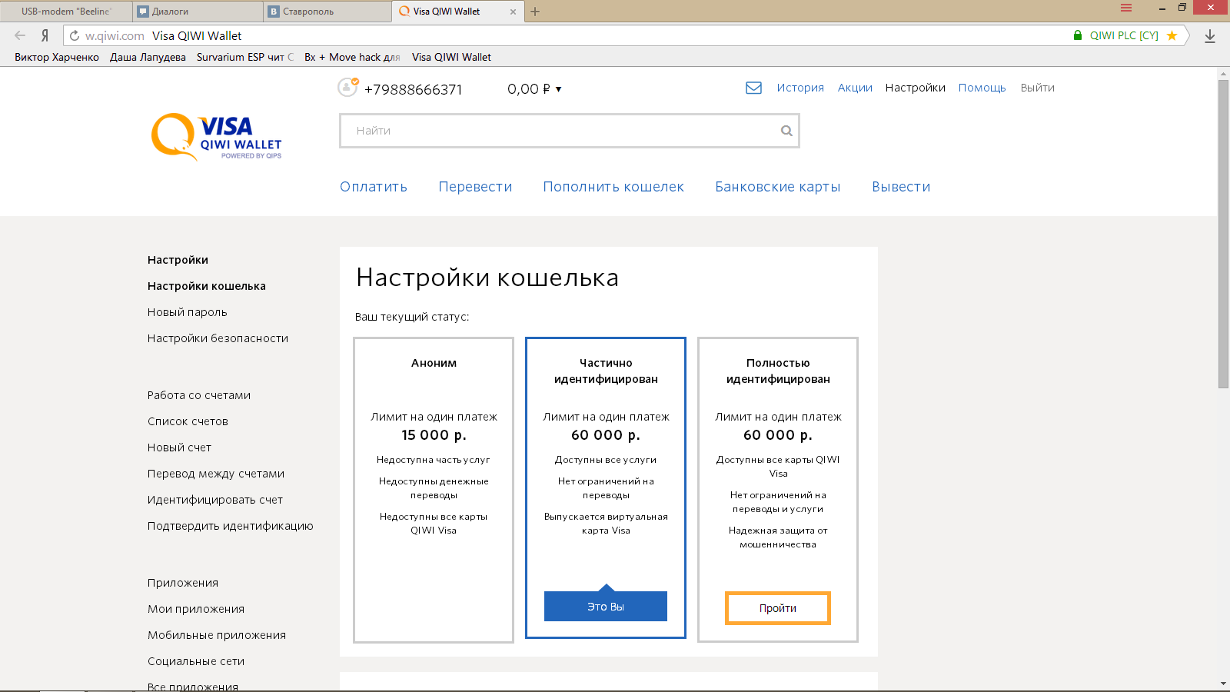This screenshot has width=1230, height=692.
Task: Open the Вывести section
Action: [901, 187]
